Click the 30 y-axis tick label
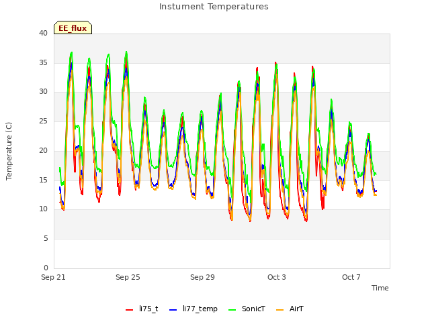This screenshot has height=322, width=430. coord(43,92)
